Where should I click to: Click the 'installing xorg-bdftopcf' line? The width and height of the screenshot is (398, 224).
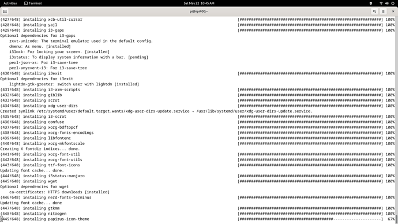(x=39, y=127)
